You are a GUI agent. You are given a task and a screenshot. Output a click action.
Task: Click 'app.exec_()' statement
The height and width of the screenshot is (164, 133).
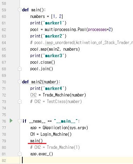[42, 154]
